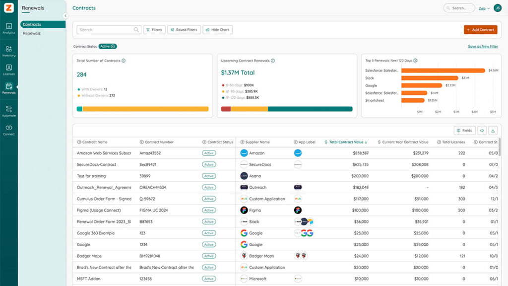Click the Slack supplier logo icon
508x286 pixels.
pos(244,221)
